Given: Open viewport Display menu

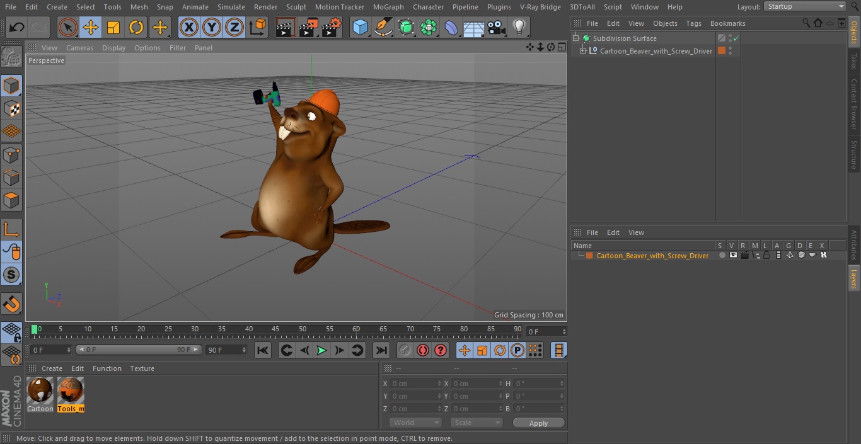Looking at the screenshot, I should 113,48.
